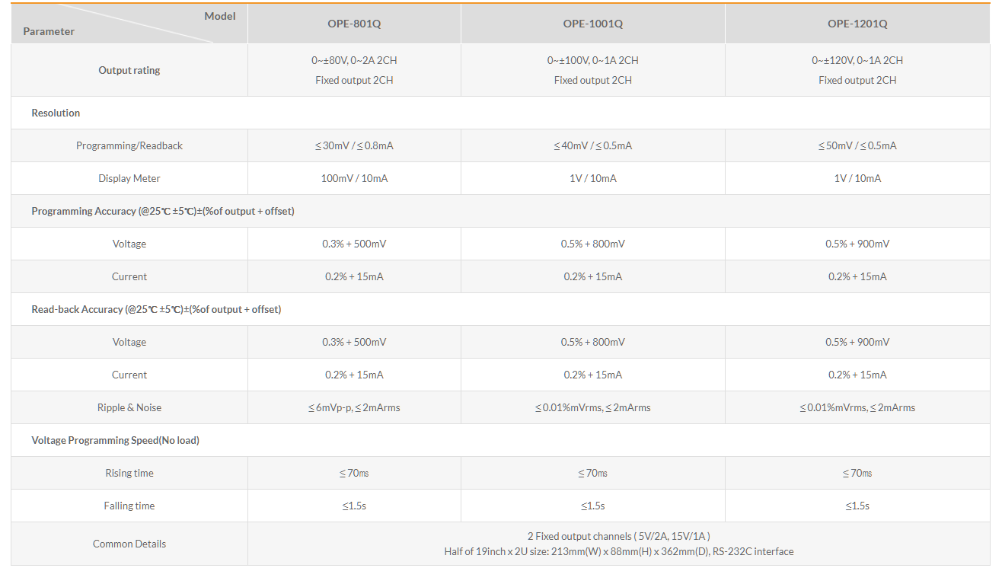This screenshot has width=1002, height=584.
Task: Click the Common Details row label
Action: click(129, 544)
